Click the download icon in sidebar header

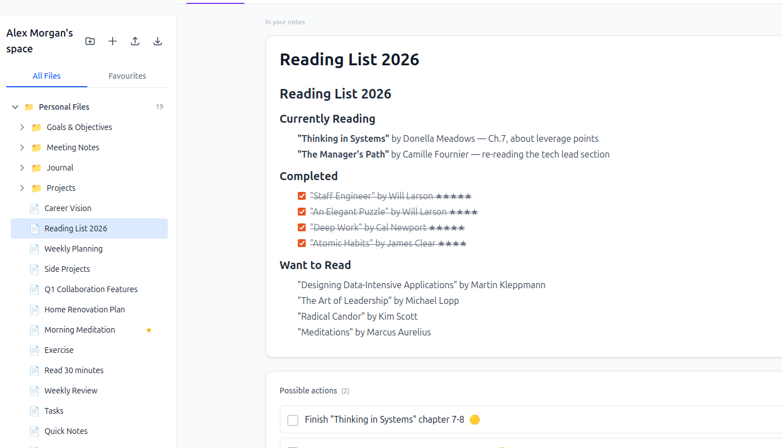pyautogui.click(x=158, y=41)
